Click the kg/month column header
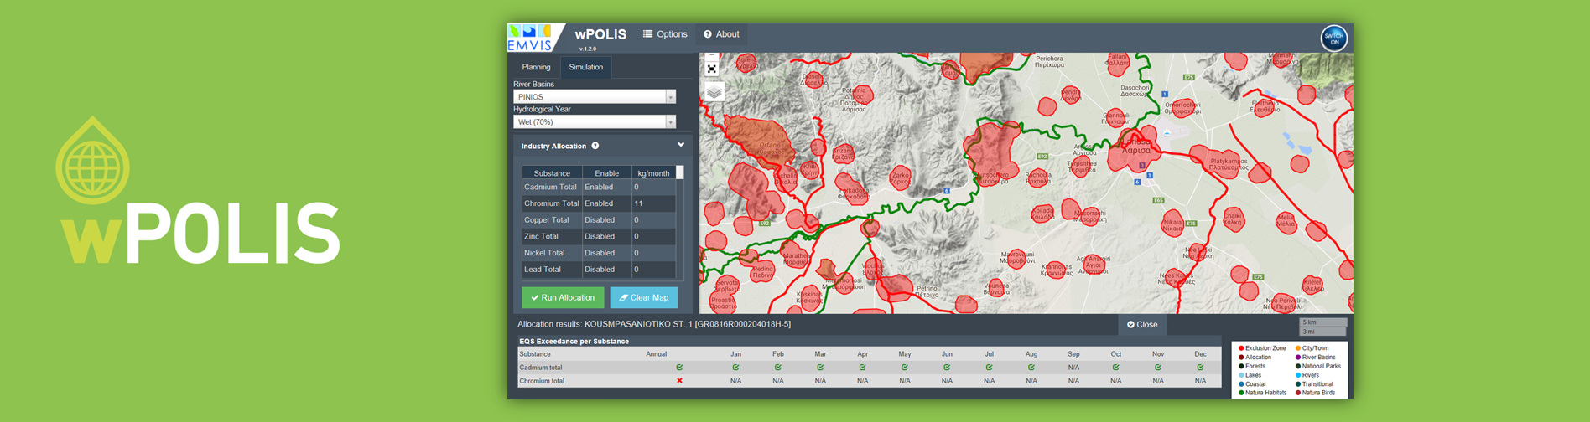The image size is (1590, 422). (x=654, y=173)
